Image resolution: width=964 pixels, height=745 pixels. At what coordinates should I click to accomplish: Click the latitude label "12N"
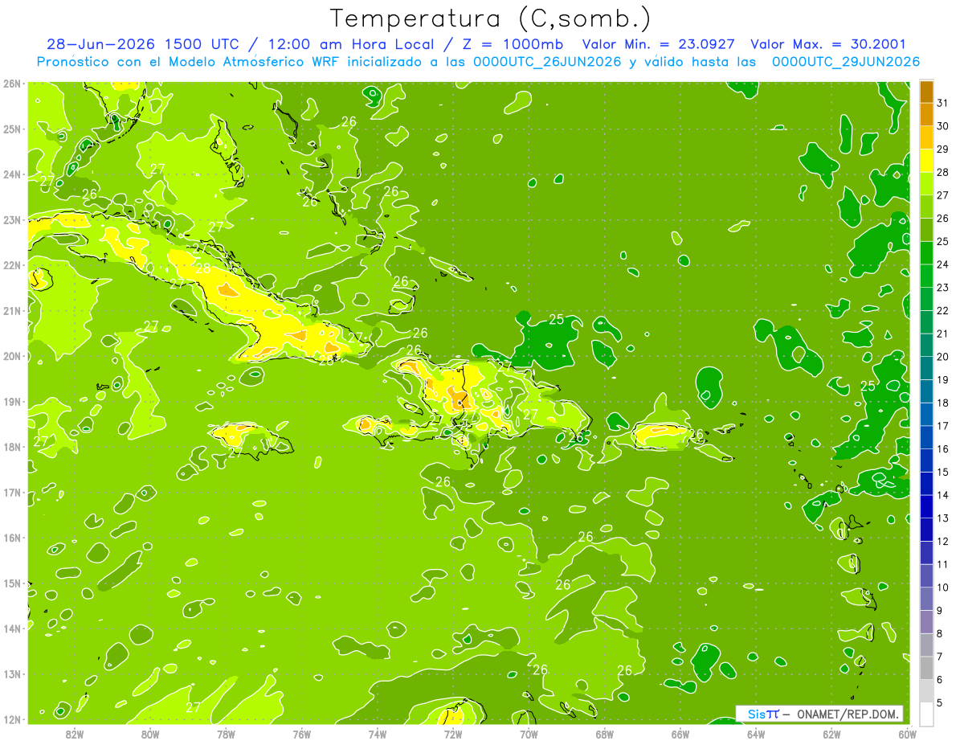[12, 719]
